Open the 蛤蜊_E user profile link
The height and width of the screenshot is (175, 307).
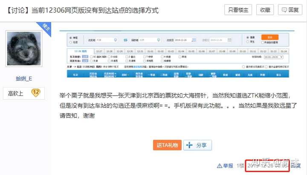tap(24, 79)
